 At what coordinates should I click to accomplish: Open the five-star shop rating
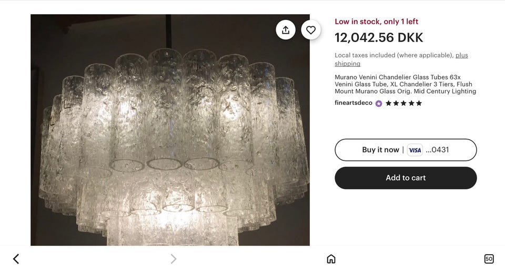tap(404, 103)
